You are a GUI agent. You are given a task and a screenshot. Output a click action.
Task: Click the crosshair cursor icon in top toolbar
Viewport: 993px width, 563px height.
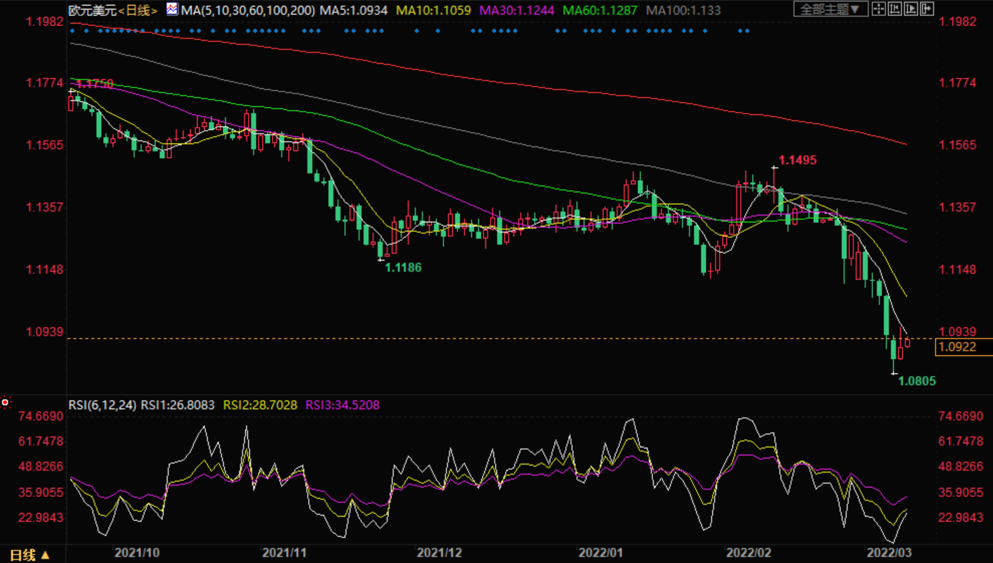879,9
